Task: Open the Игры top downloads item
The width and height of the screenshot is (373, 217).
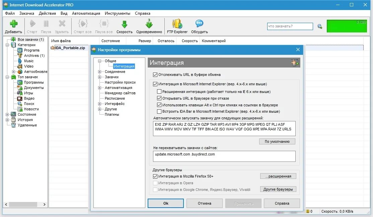Action: coord(28,93)
